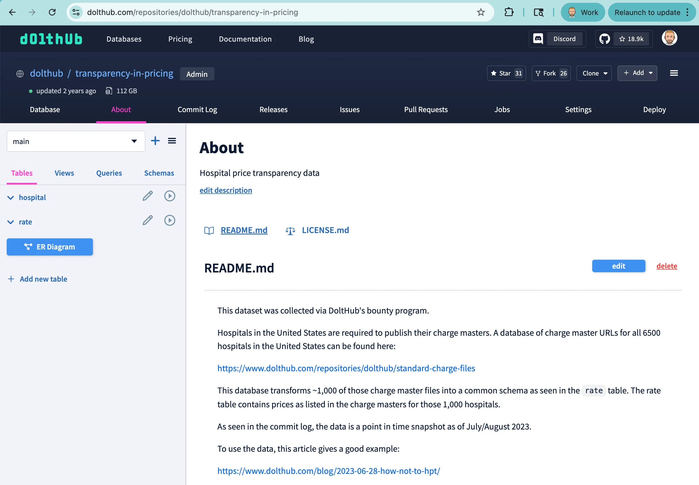Switch to the Commit Log tab

(x=197, y=109)
